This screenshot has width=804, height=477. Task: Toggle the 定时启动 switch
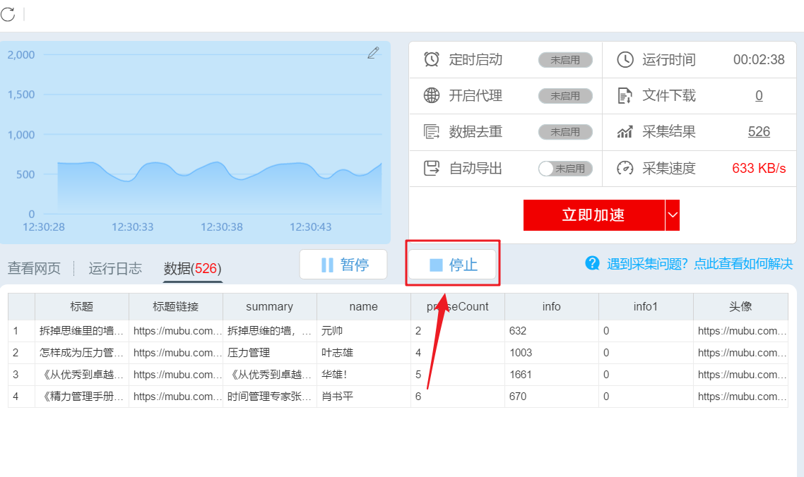(565, 60)
